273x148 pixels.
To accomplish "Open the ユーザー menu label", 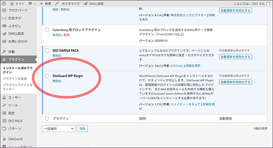I will [x=15, y=98].
